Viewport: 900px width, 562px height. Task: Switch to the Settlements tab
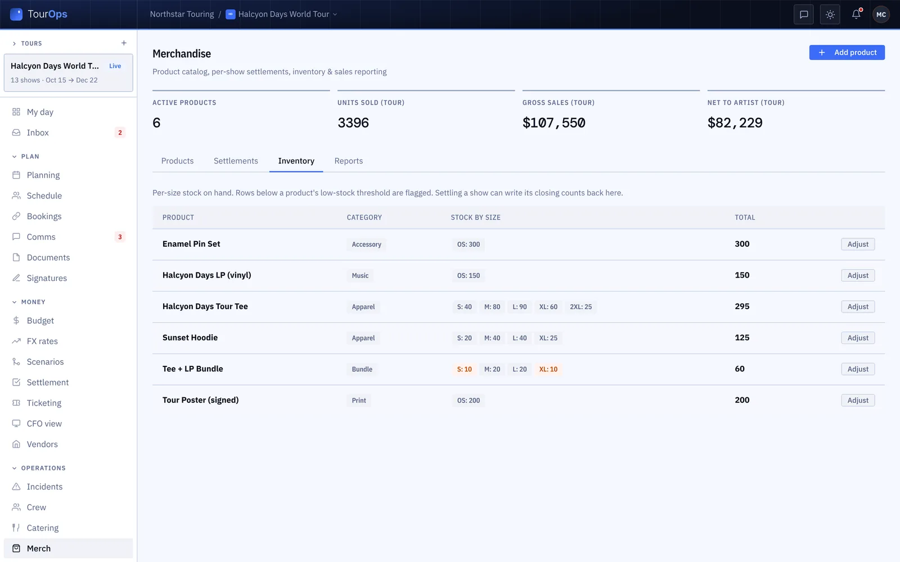236,161
